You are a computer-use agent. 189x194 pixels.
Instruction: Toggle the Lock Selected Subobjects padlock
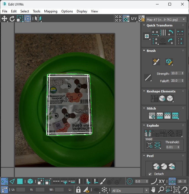tap(78, 189)
